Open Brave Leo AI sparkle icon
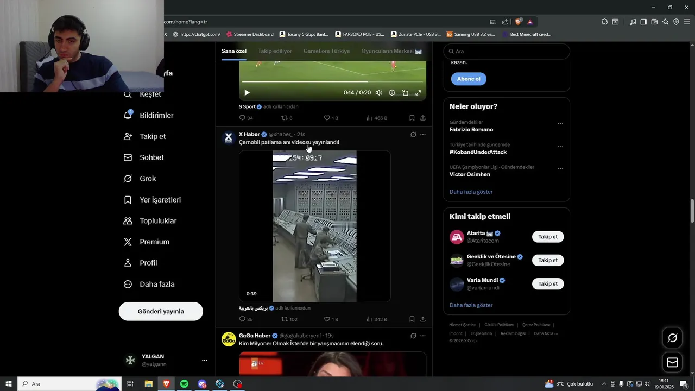Viewport: 695px width, 391px height. (x=665, y=22)
